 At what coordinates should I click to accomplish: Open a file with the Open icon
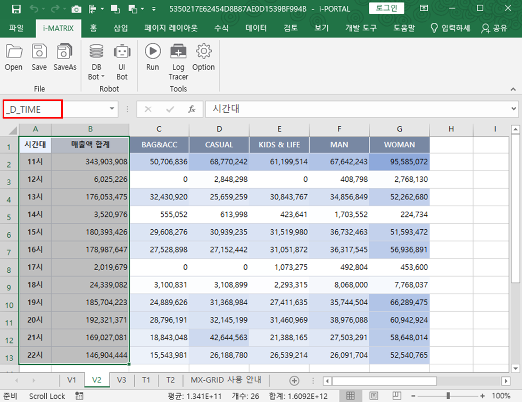pyautogui.click(x=13, y=57)
